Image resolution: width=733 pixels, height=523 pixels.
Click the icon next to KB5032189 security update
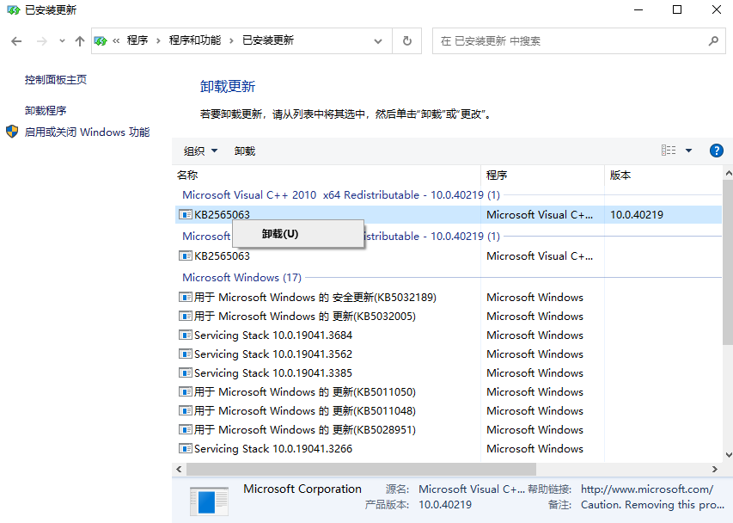[x=185, y=298]
